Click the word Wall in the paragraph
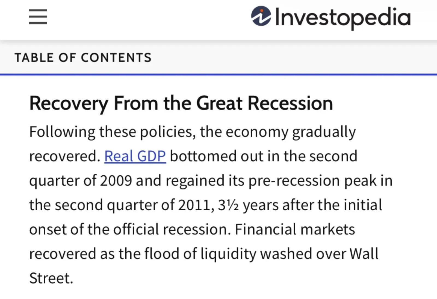This screenshot has height=299, width=437. (364, 254)
